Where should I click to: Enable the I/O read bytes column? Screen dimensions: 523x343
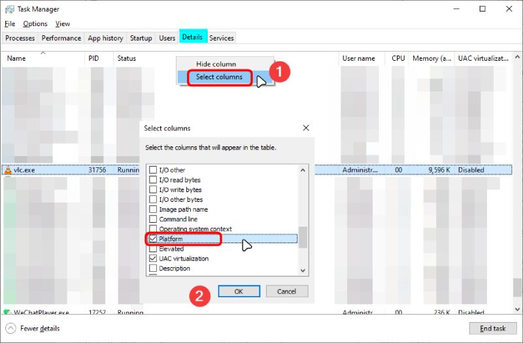[153, 180]
